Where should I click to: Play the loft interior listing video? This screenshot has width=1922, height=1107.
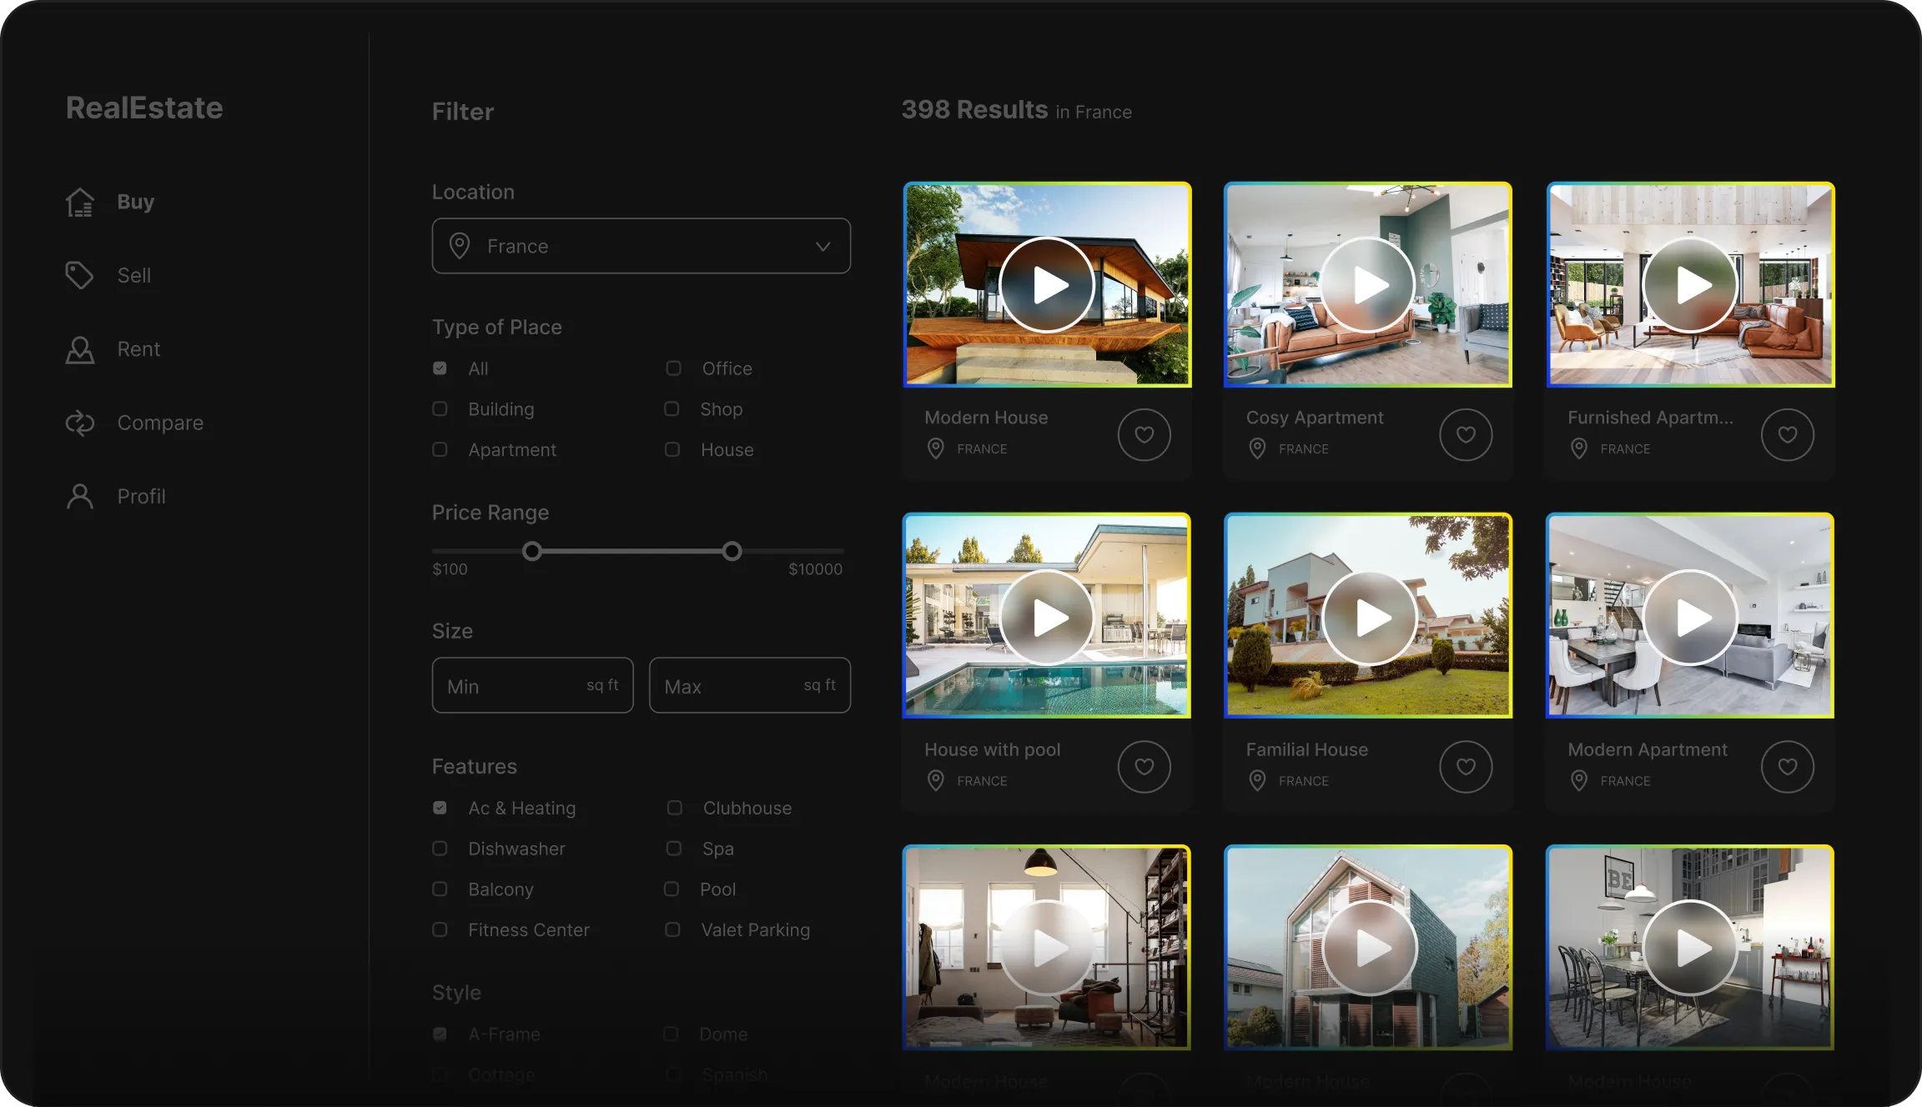[1047, 948]
